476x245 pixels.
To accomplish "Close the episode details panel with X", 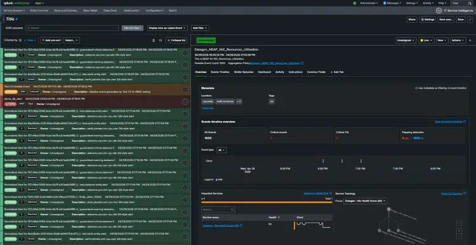I will tap(470, 41).
